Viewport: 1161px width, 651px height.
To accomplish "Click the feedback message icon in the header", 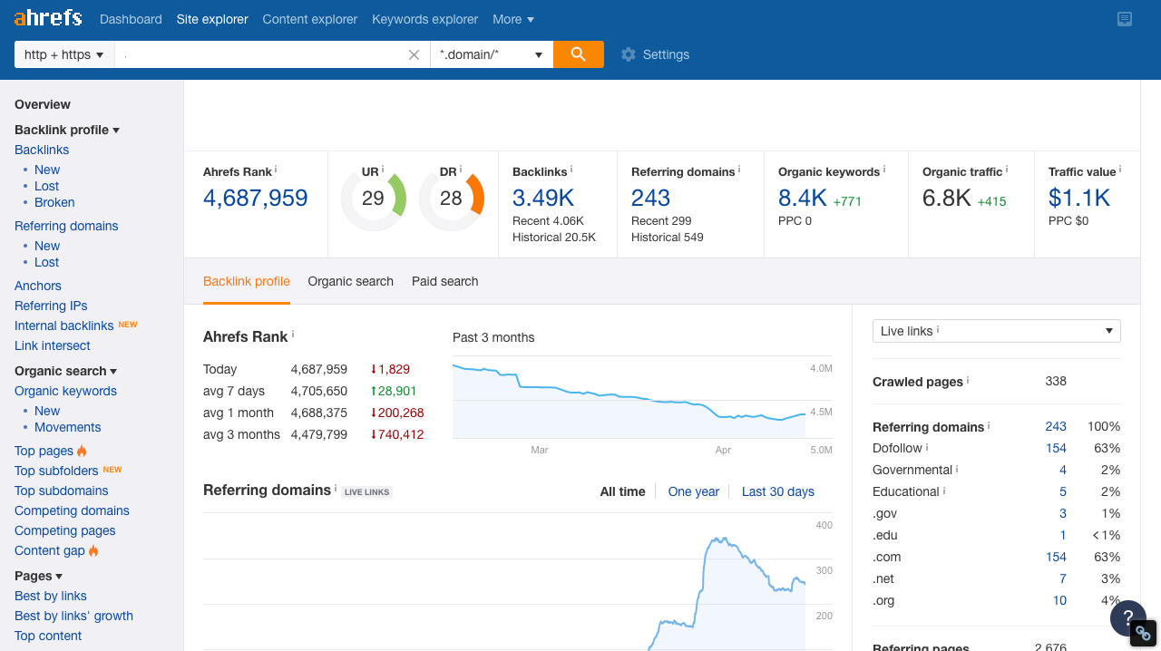I will click(1125, 18).
